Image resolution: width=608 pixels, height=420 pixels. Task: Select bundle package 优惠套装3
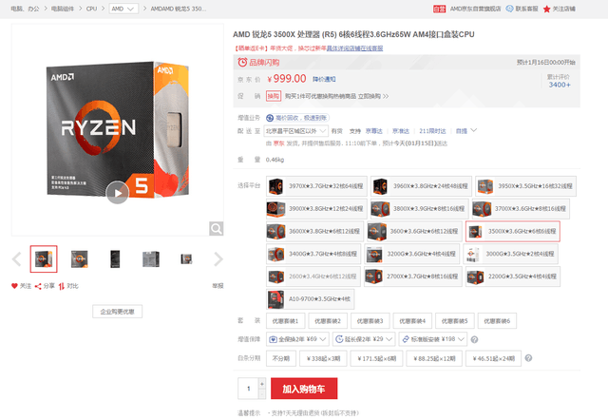(370, 321)
